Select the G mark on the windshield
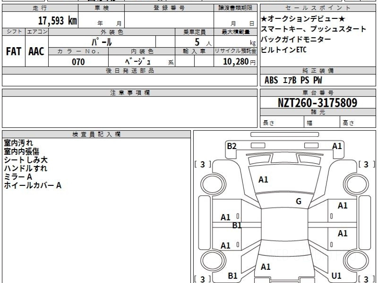This screenshot has height=283, width=378. coord(299,202)
